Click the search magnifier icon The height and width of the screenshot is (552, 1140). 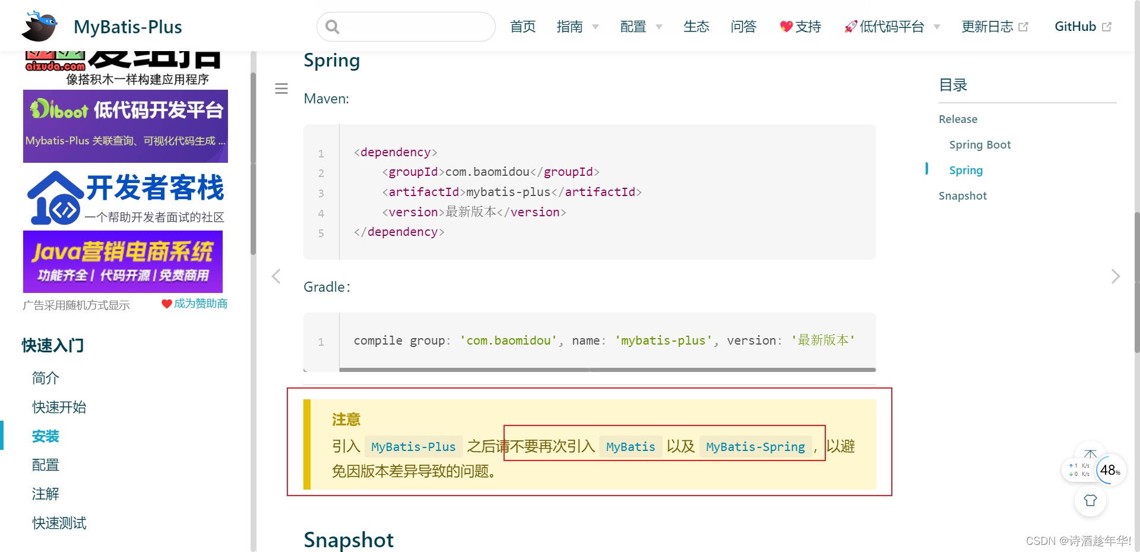(x=332, y=27)
